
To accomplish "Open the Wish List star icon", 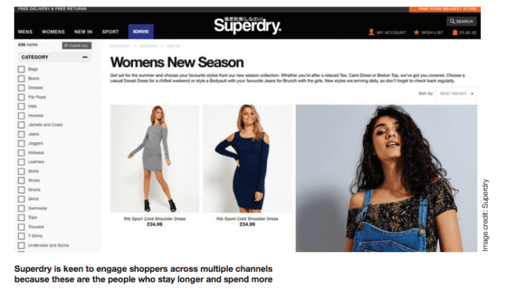I will click(x=416, y=32).
